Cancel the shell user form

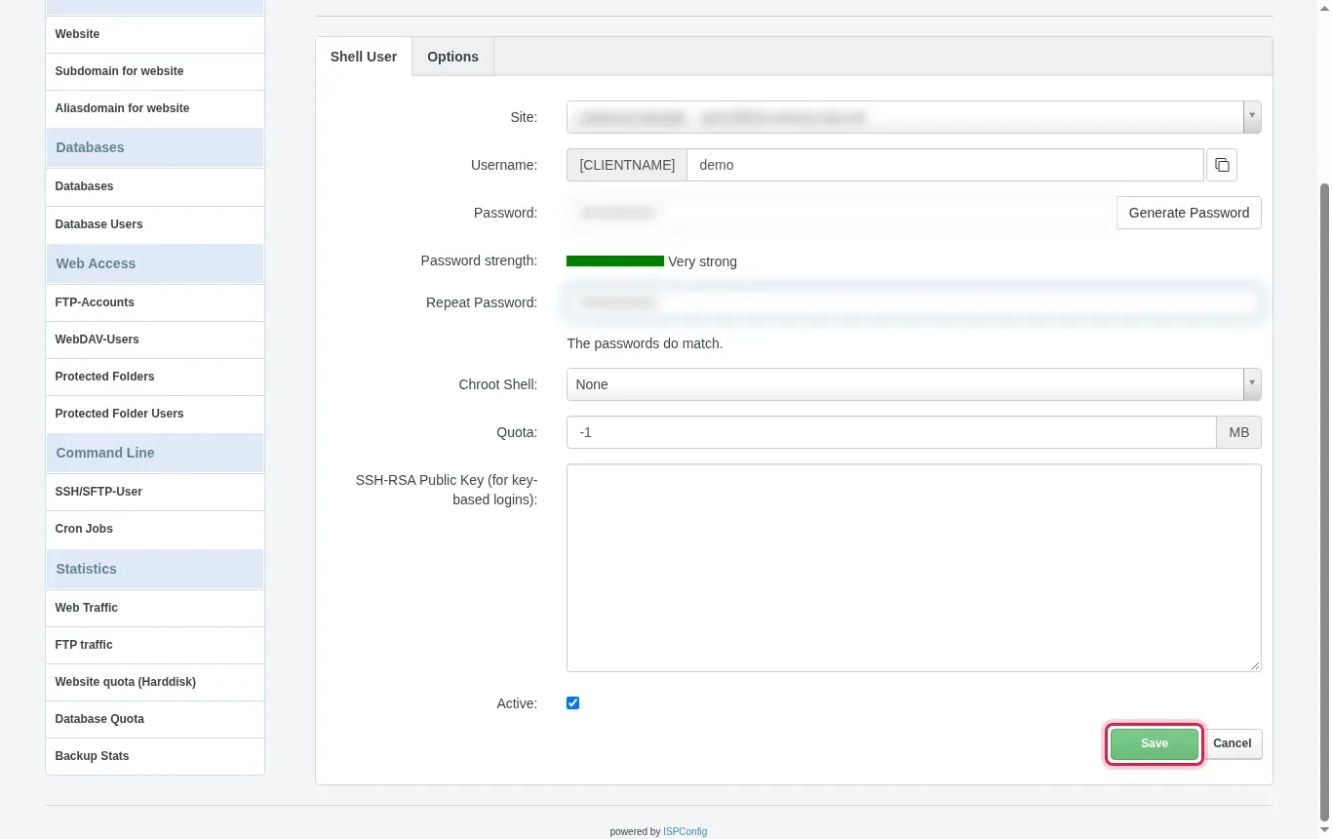[x=1233, y=743]
